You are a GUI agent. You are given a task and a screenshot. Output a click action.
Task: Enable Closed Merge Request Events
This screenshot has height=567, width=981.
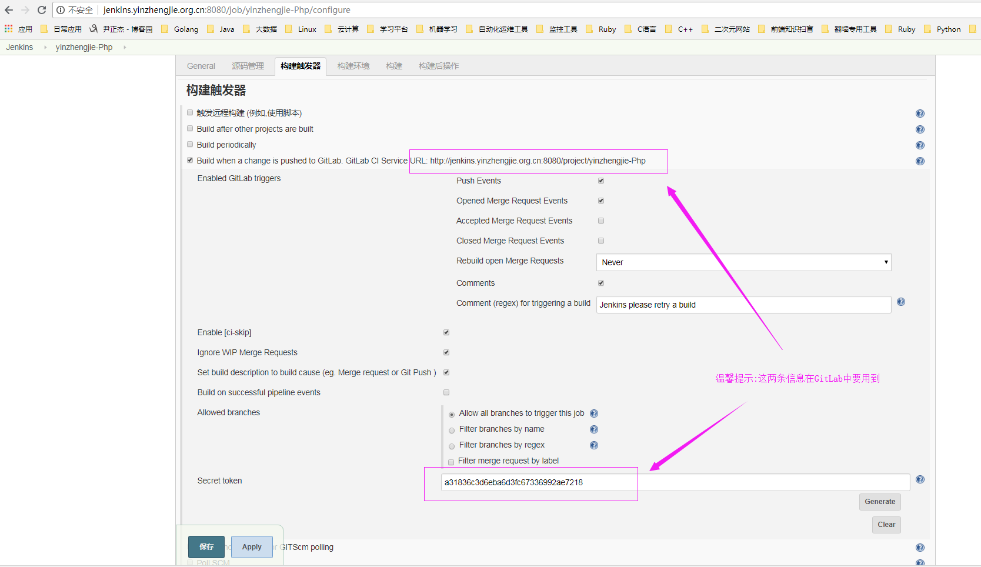[601, 241]
